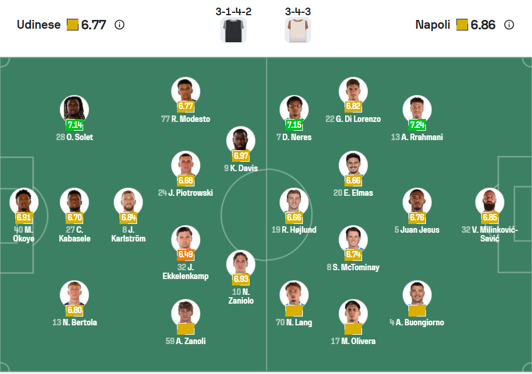The width and height of the screenshot is (532, 374).
Task: Open O. Solet's player avatar
Action: 75,110
